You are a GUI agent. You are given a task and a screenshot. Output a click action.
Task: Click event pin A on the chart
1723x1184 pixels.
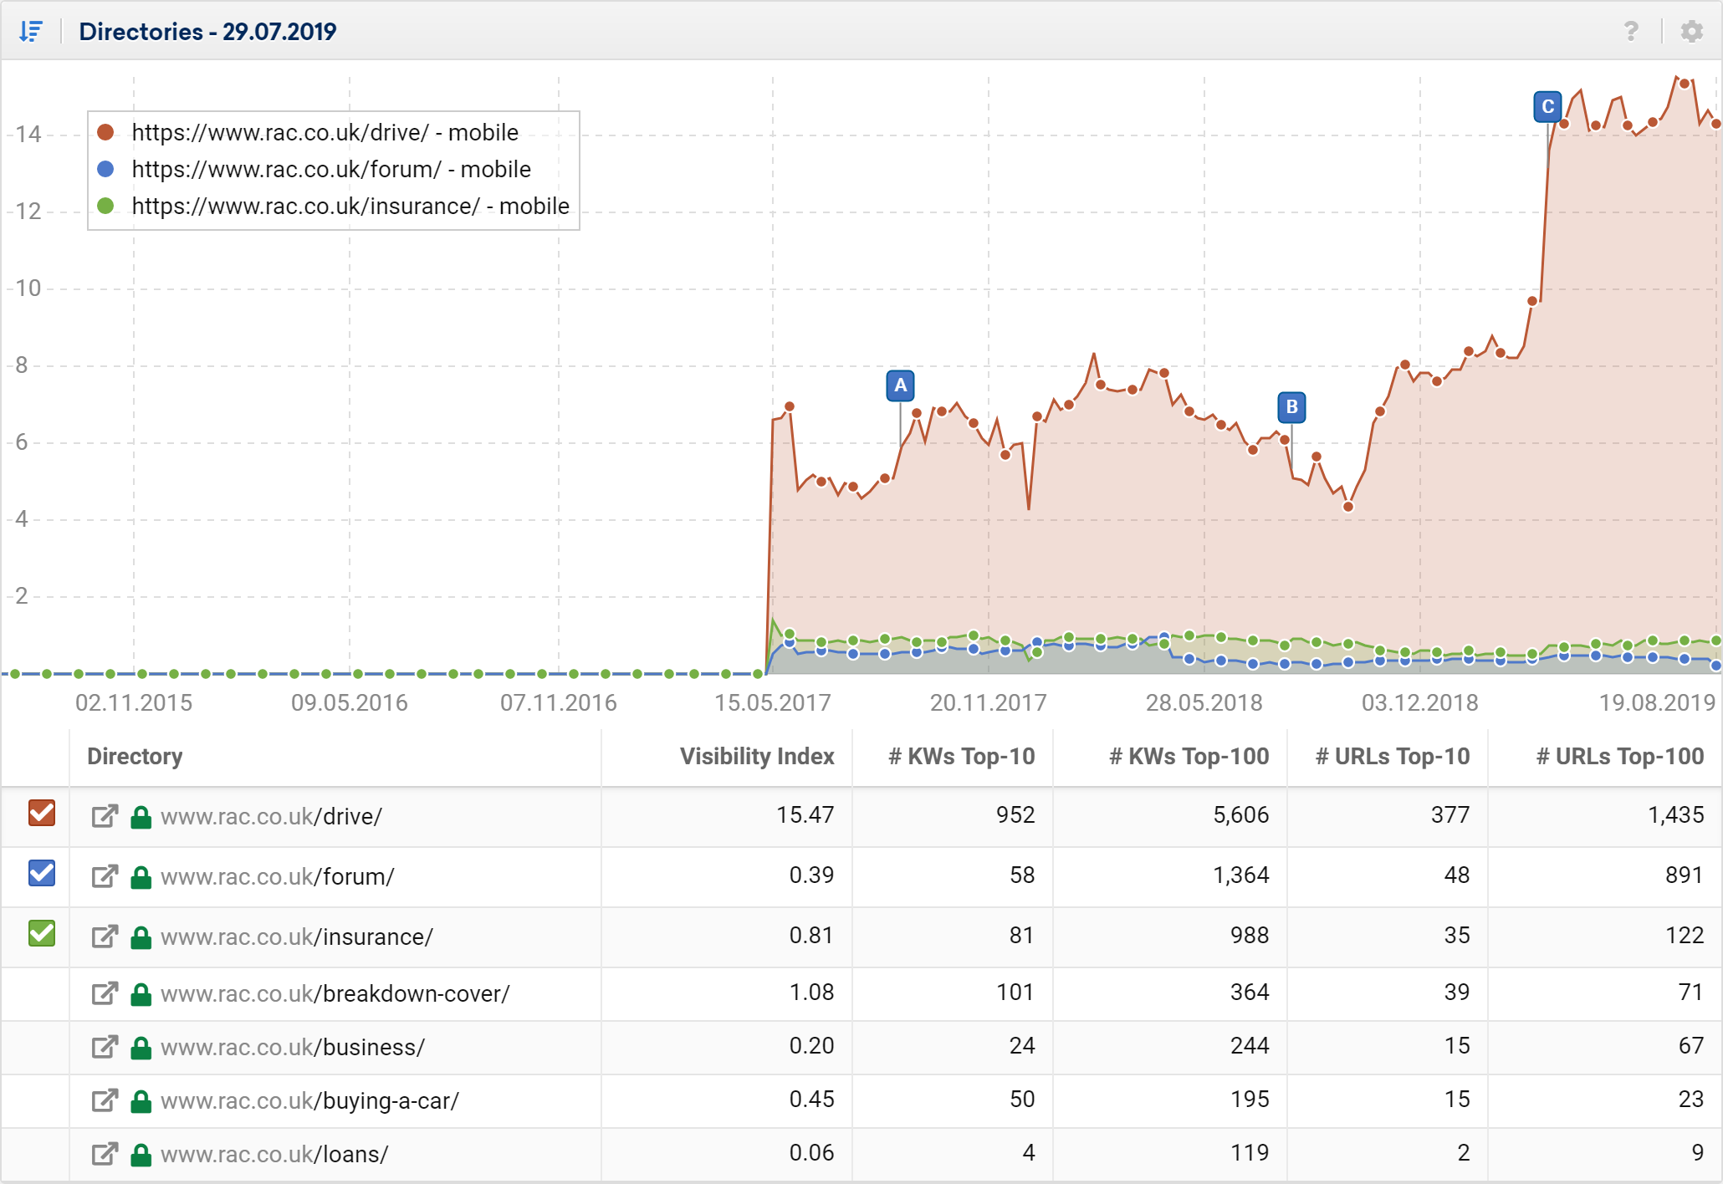pyautogui.click(x=900, y=385)
